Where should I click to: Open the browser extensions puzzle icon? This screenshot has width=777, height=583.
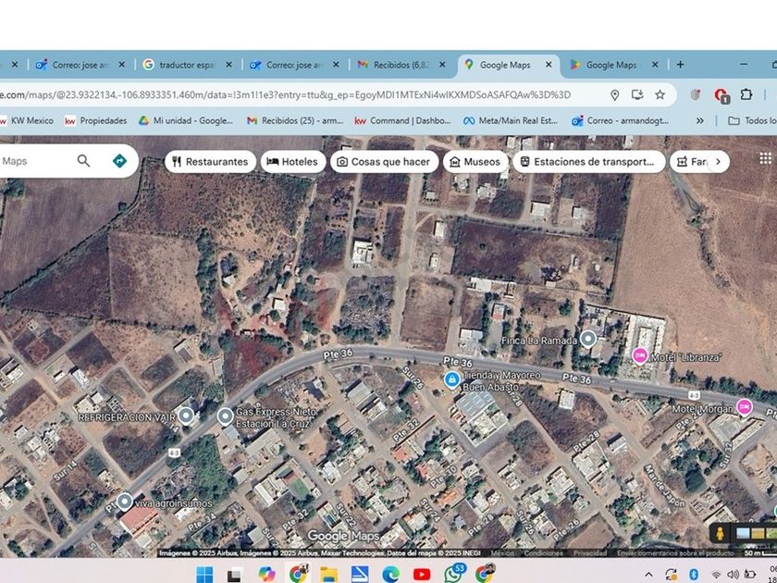click(x=746, y=94)
